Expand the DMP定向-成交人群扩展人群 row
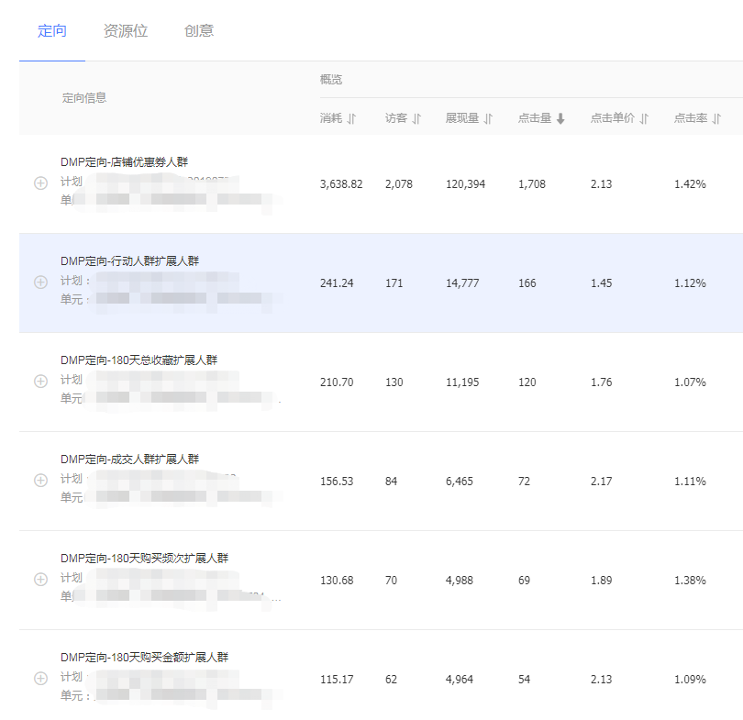The width and height of the screenshot is (743, 720). pyautogui.click(x=40, y=480)
